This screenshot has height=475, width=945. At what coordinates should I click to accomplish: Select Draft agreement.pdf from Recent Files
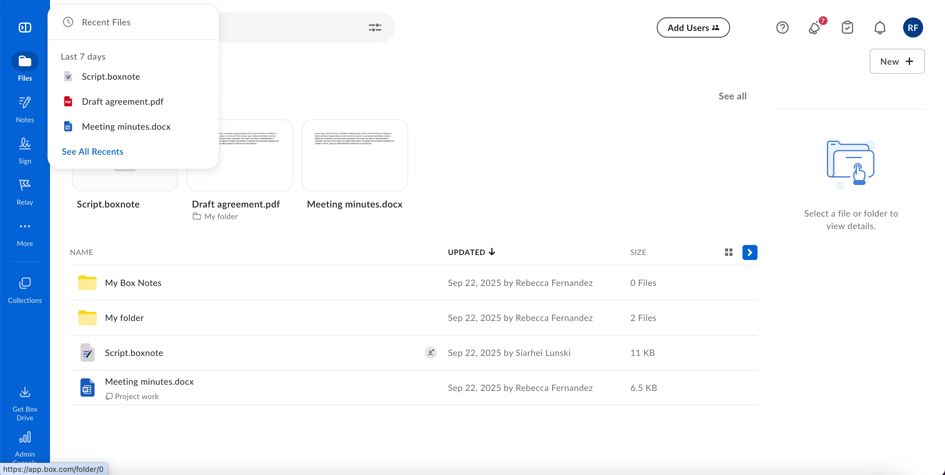coord(122,102)
